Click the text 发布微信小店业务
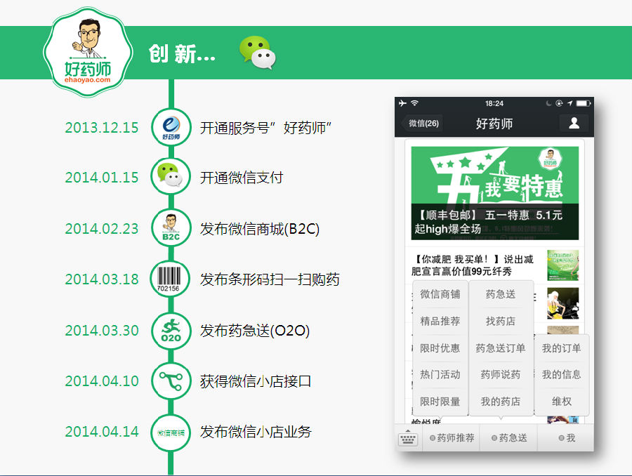This screenshot has width=632, height=476. [x=256, y=432]
